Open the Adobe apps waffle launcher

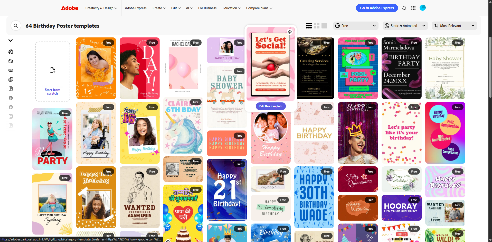(x=413, y=8)
